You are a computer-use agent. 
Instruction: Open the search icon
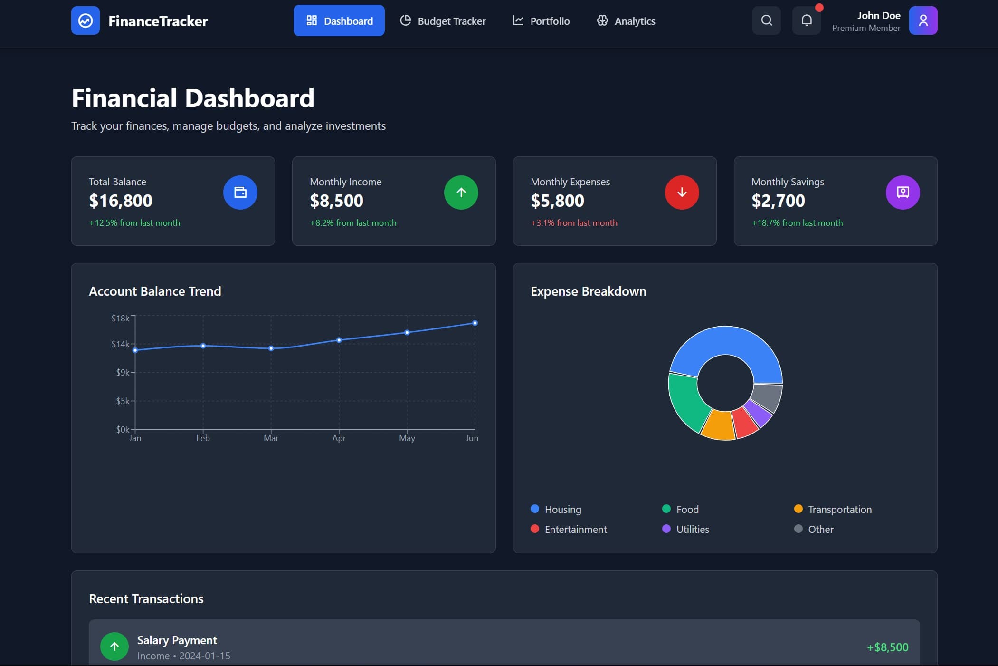click(x=765, y=20)
